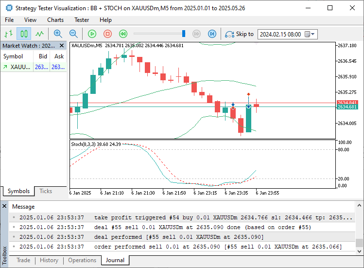Open the History tab in Toolbox
364x268 pixels.
click(49, 260)
